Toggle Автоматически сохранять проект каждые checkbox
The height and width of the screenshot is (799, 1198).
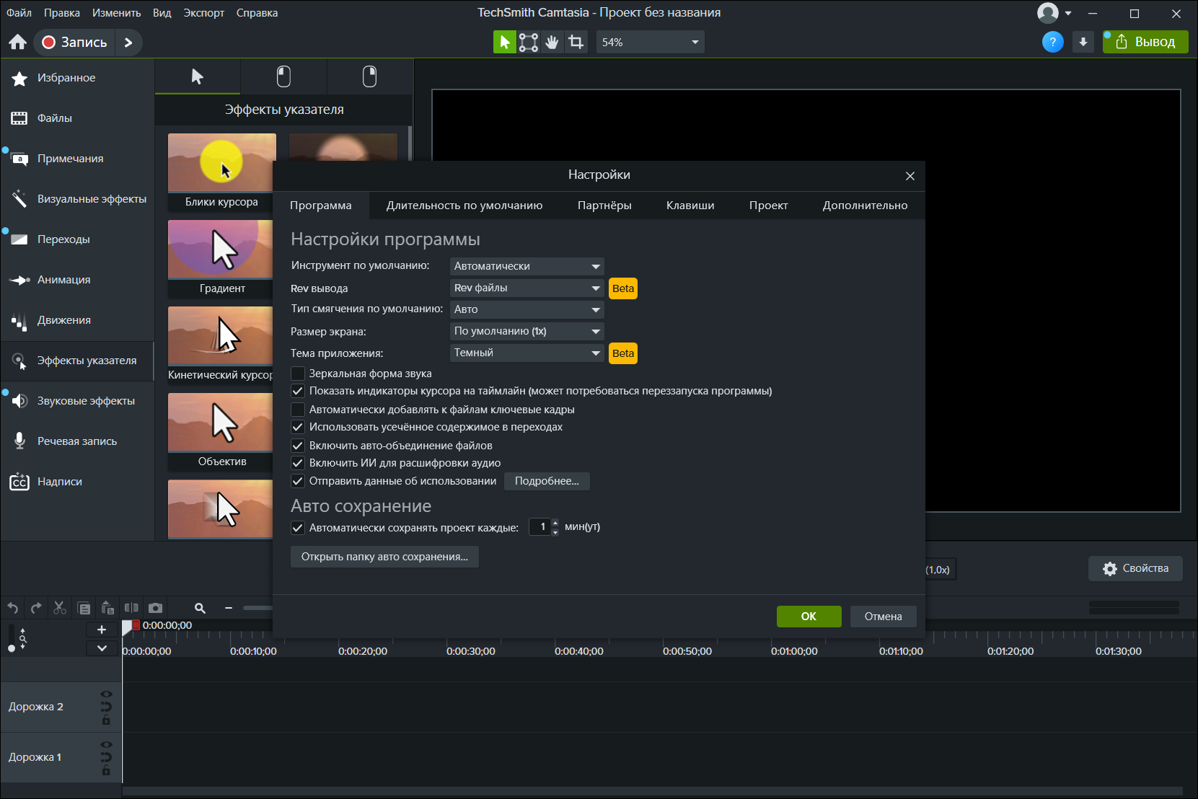pyautogui.click(x=298, y=528)
